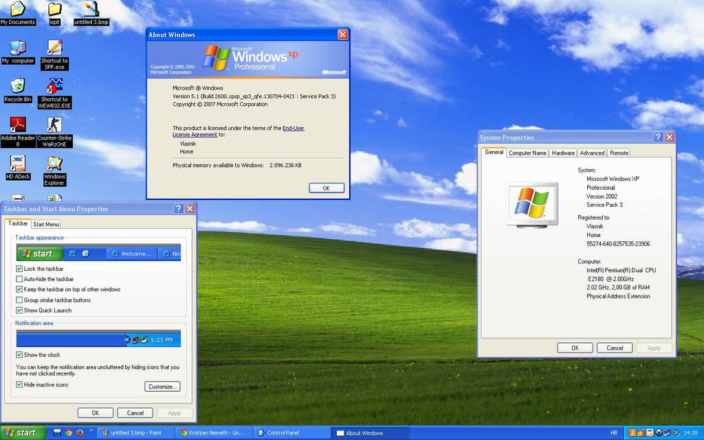Launch Firefox from the Quick Launch bar
Viewport: 704px width, 440px height.
click(x=79, y=433)
